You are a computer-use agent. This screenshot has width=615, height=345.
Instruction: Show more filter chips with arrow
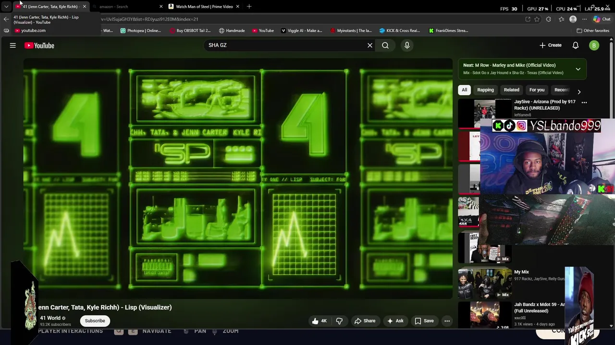point(579,92)
